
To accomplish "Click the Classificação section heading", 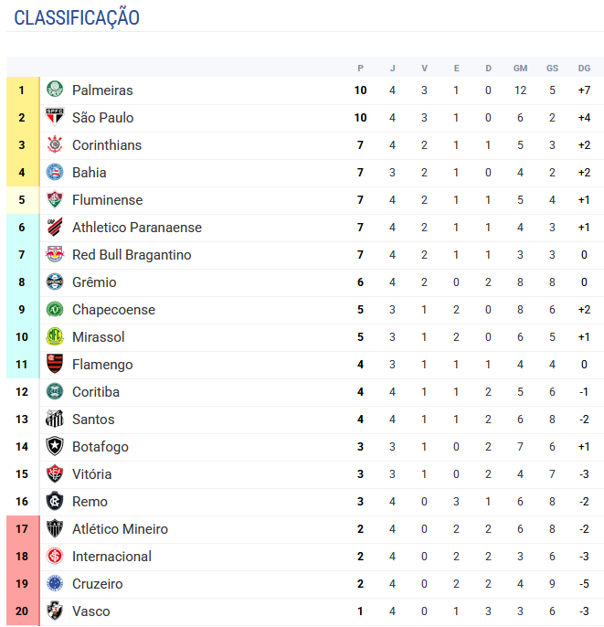I will click(x=77, y=17).
